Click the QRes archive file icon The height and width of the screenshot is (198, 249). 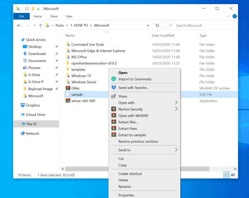point(68,88)
